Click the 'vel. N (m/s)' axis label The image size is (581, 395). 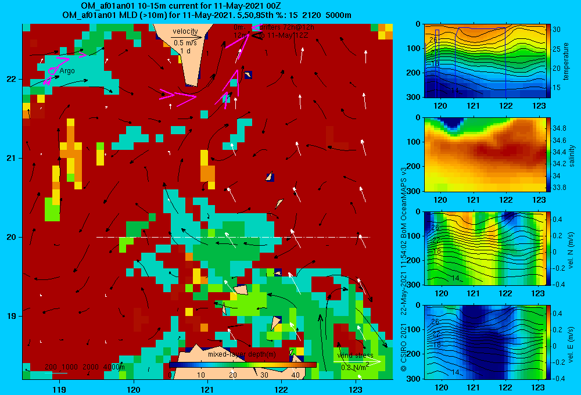point(571,250)
